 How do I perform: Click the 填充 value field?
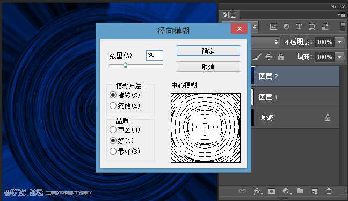(x=324, y=57)
